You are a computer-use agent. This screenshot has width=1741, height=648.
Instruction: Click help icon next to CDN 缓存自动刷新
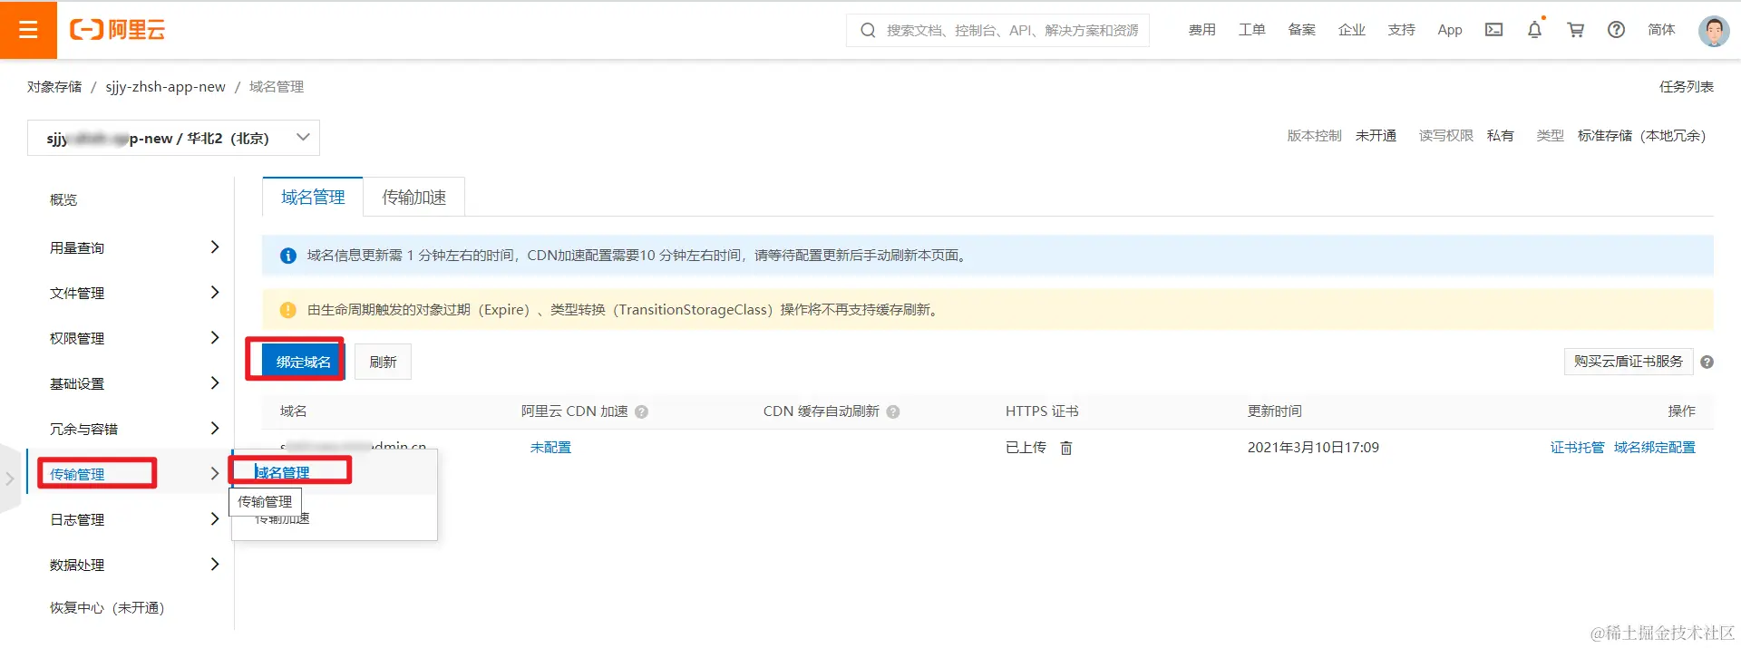click(892, 411)
